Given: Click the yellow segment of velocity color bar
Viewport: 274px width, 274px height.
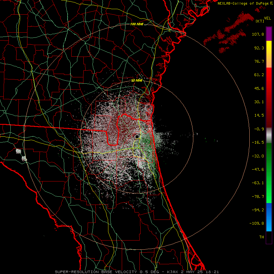Looking at the screenshot, I should point(269,54).
